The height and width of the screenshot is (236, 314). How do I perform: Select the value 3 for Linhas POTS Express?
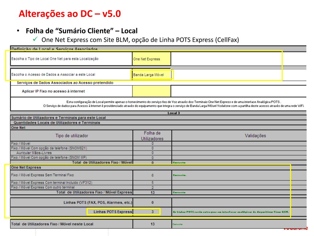152,212
